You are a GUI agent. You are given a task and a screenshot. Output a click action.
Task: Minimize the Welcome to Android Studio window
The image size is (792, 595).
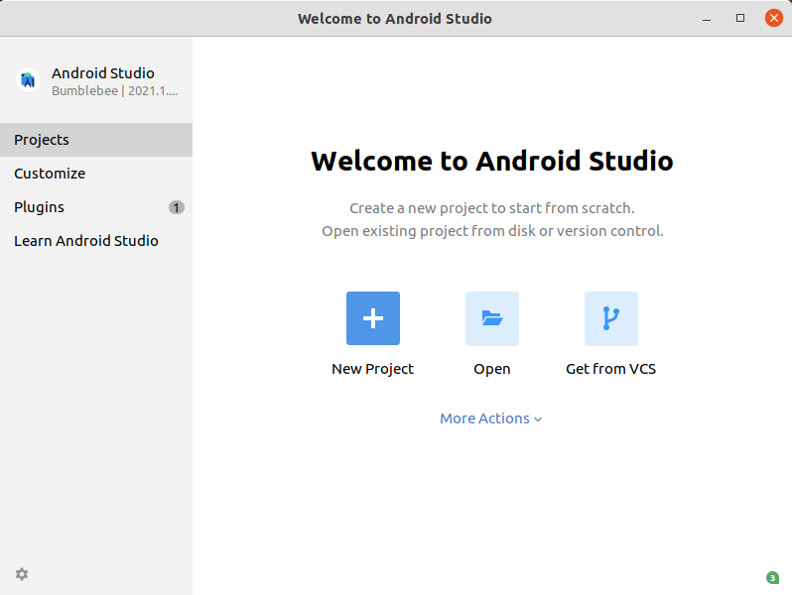pyautogui.click(x=707, y=18)
